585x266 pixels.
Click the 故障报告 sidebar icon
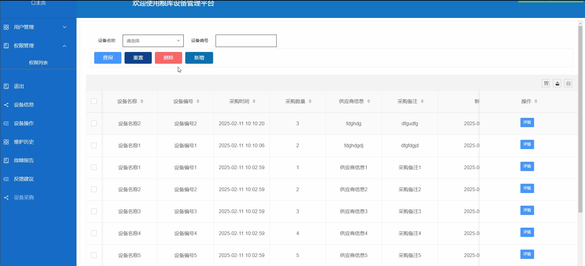6,161
